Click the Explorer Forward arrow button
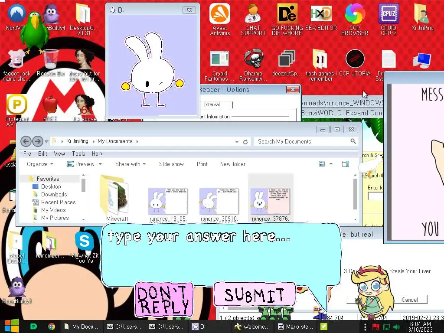The width and height of the screenshot is (444, 333). click(37, 141)
